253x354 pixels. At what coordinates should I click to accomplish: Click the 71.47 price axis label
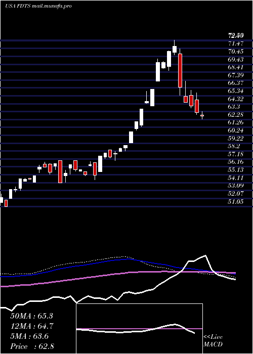236,43
